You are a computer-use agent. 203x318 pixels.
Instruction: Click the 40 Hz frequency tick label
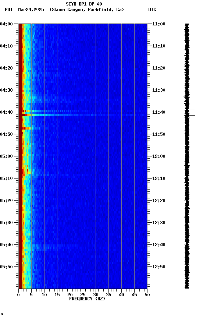pos(121,295)
